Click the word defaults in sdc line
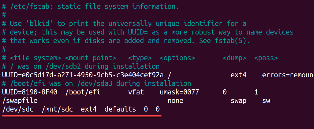Screen dimensions: 314x129 pyautogui.click(x=120, y=109)
